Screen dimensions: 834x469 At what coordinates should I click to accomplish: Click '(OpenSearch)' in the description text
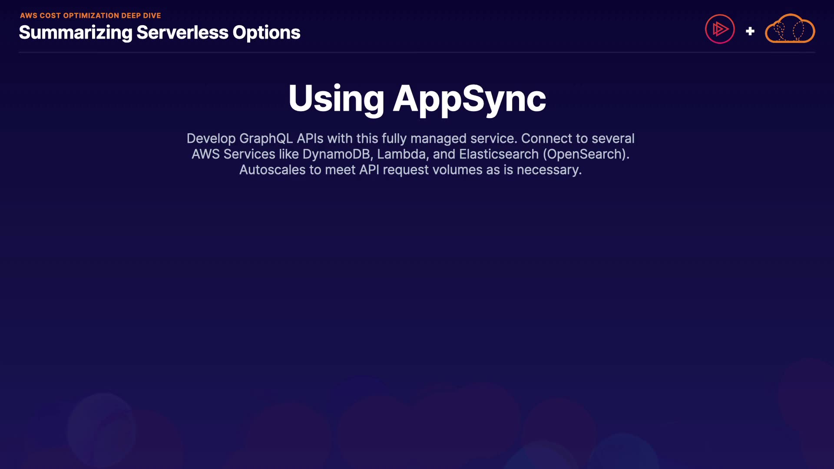(585, 154)
